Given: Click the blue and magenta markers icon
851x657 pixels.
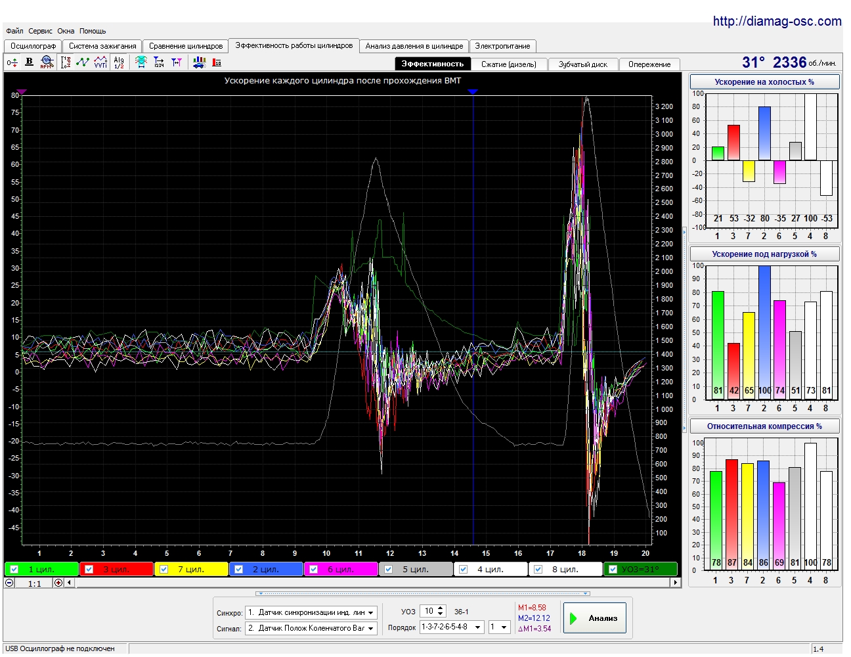Looking at the screenshot, I should pyautogui.click(x=177, y=62).
